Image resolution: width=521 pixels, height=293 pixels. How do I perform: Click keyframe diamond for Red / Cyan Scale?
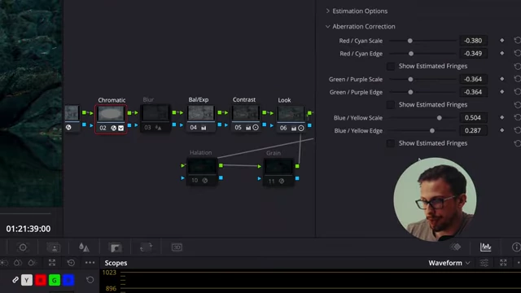pos(501,40)
